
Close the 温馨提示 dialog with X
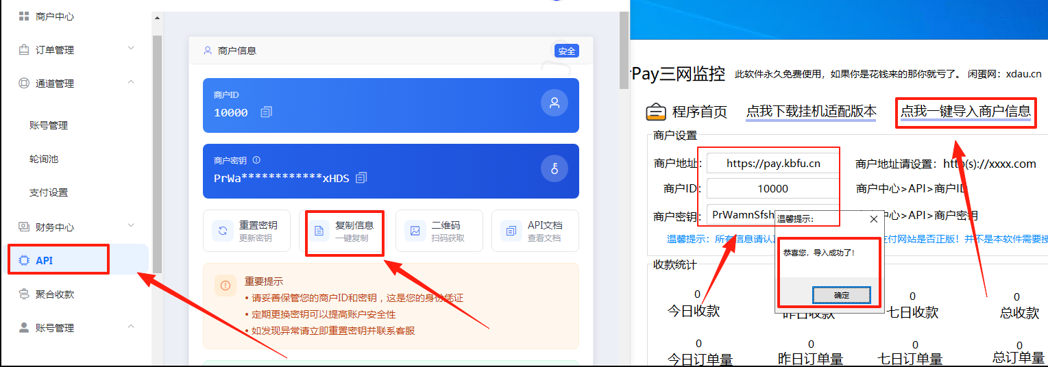(x=873, y=219)
